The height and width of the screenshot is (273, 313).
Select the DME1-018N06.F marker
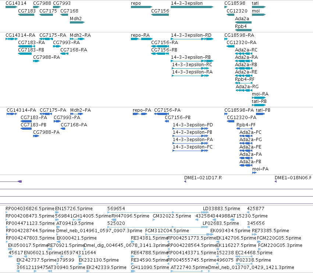[x=276, y=182]
